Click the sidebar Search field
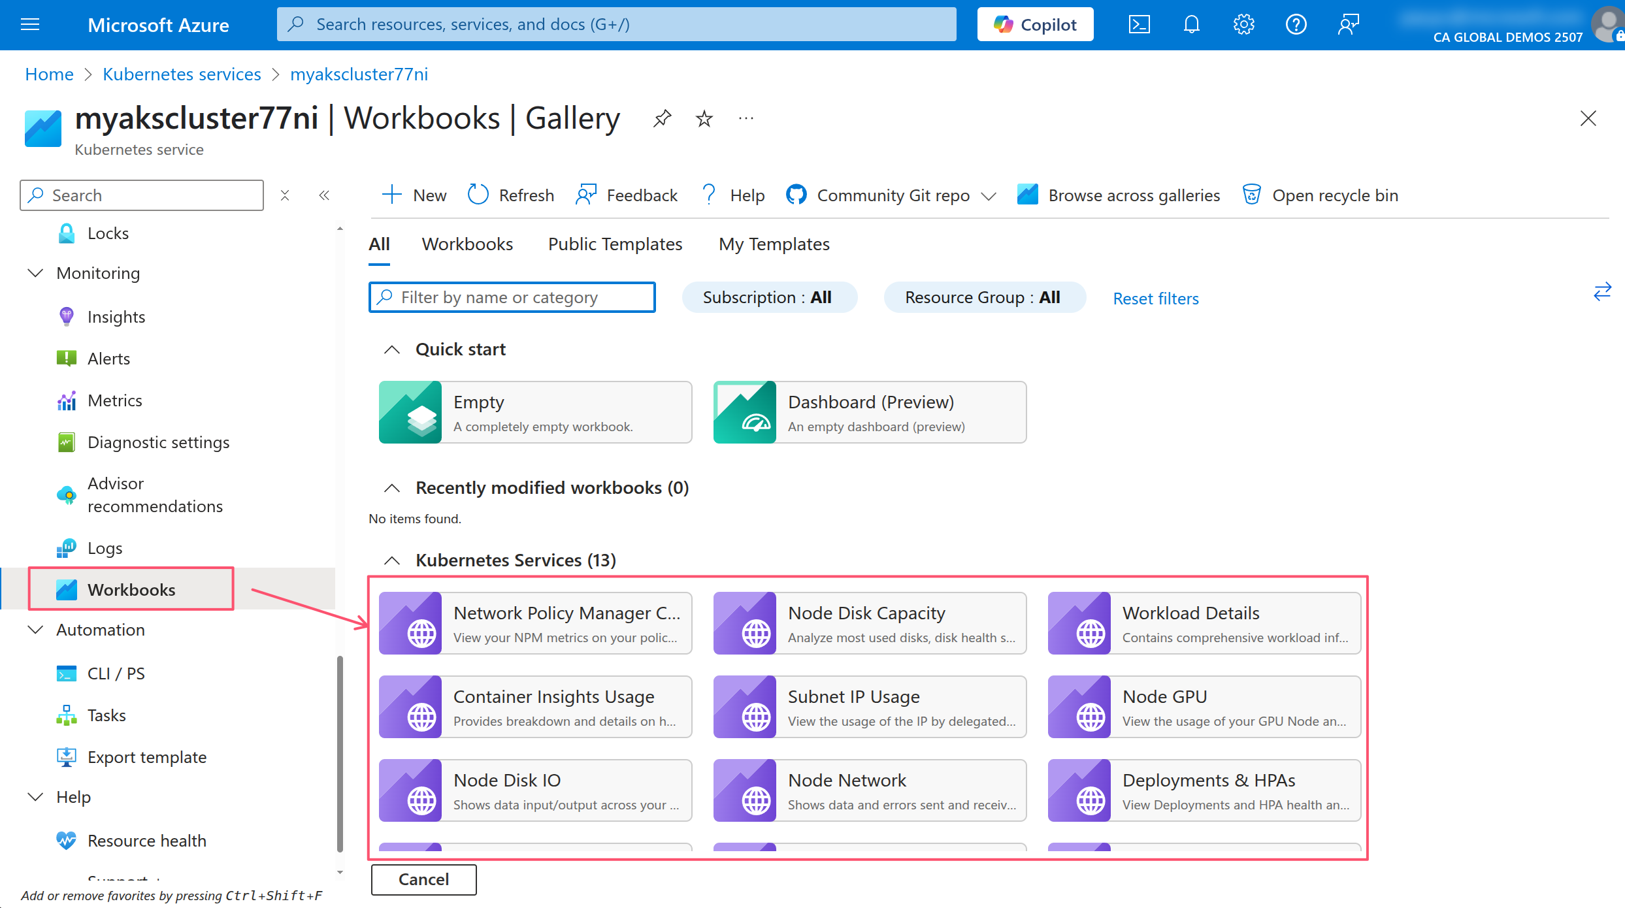The width and height of the screenshot is (1625, 908). (x=142, y=195)
